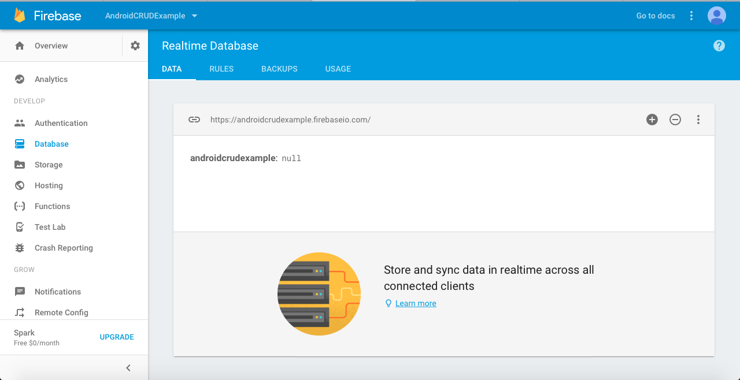Click the Overview home icon

20,46
